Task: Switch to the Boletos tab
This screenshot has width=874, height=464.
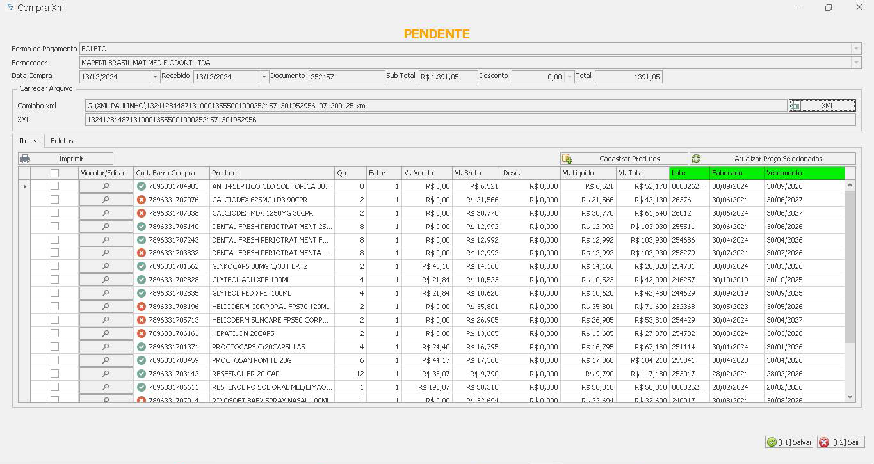Action: tap(62, 141)
